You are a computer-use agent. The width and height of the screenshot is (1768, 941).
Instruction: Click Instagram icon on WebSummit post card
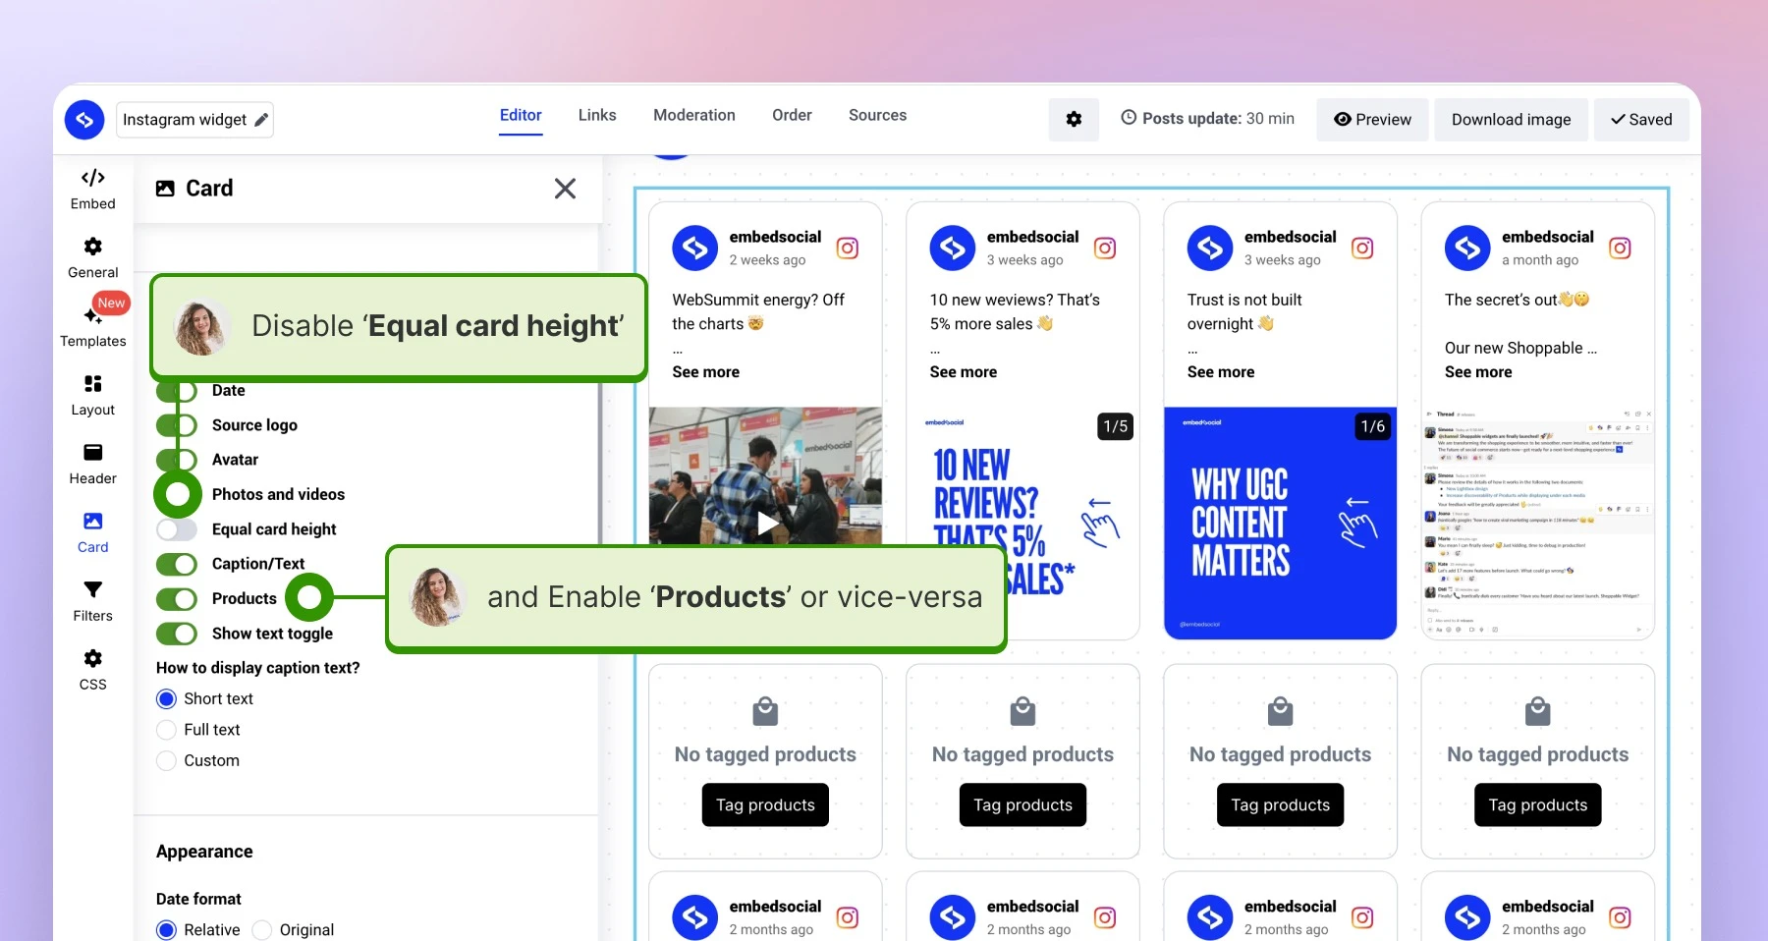tap(848, 249)
